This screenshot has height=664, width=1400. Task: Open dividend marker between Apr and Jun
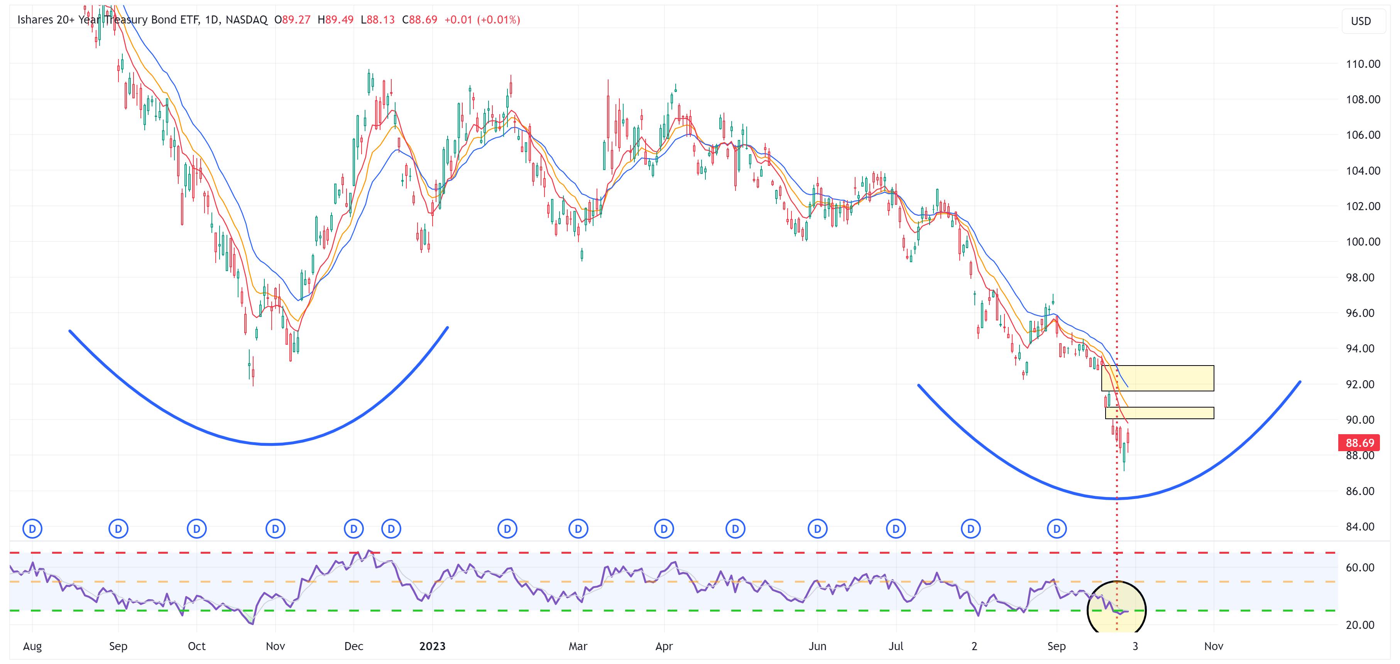pyautogui.click(x=735, y=528)
